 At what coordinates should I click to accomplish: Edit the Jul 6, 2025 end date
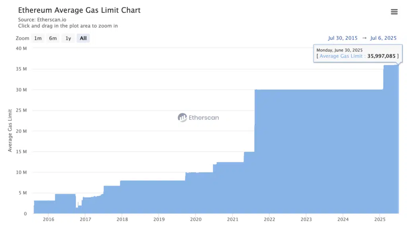tap(383, 38)
